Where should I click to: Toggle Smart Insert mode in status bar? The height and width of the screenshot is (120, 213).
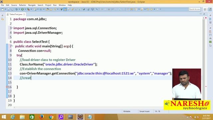pos(144,111)
